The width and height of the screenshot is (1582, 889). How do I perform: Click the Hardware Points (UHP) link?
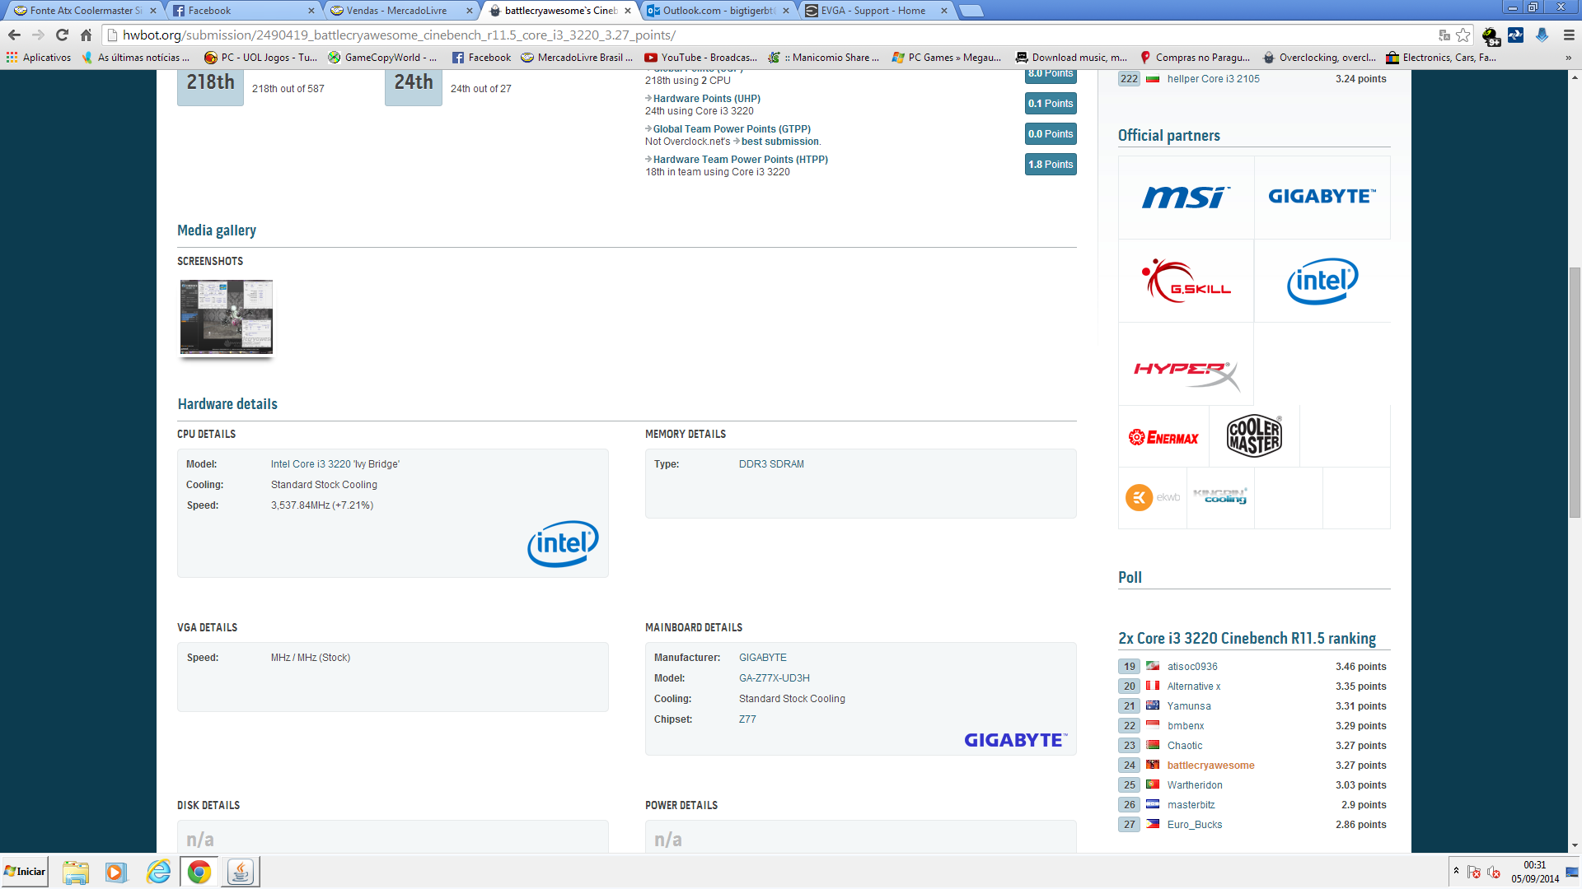click(x=707, y=99)
